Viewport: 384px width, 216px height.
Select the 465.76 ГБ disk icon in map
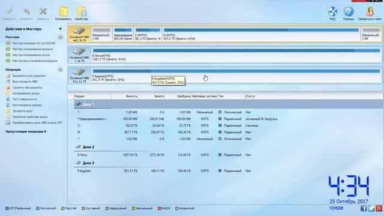(79, 34)
